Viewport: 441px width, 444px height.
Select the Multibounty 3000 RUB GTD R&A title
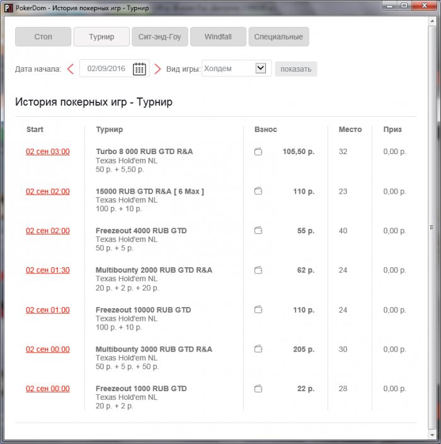tap(154, 349)
